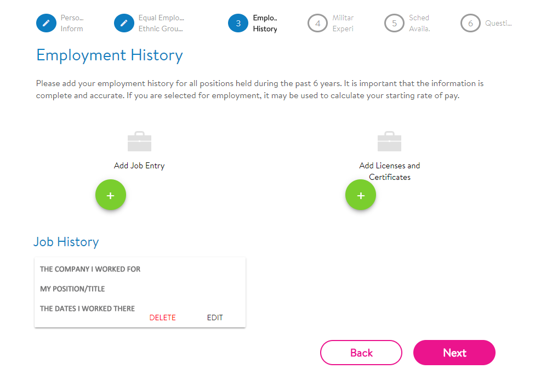This screenshot has height=380, width=535.
Task: Edit the job history entry
Action: [x=215, y=317]
